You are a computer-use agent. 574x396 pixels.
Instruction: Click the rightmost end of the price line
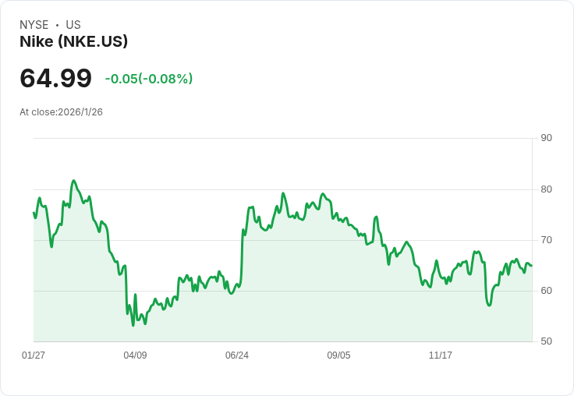(x=532, y=266)
